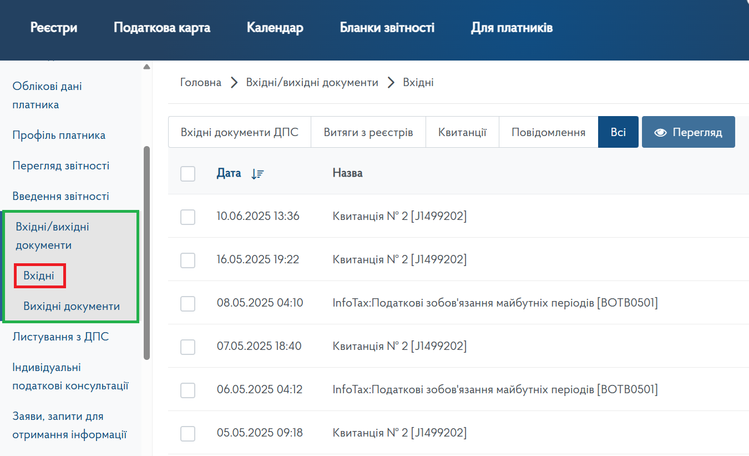Go to Головна in the breadcrumb
The height and width of the screenshot is (456, 749).
(x=201, y=83)
